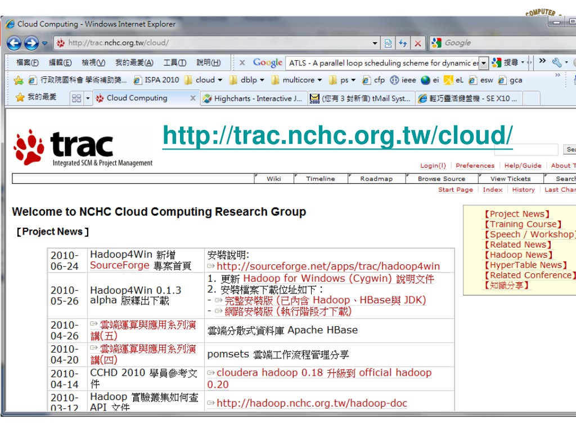Screen dimensions: 576x432
Task: Switch to the SE X10 tab
Action: (x=469, y=98)
